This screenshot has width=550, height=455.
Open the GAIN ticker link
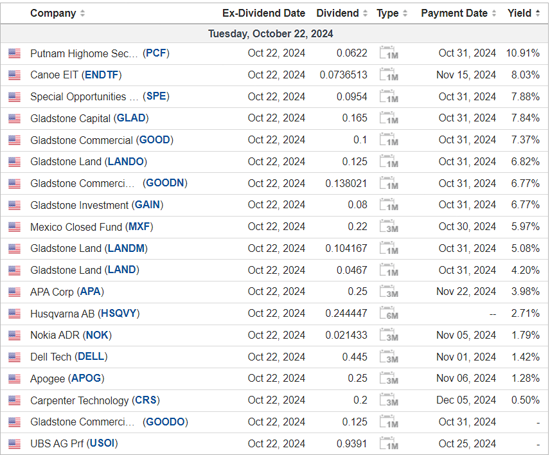click(x=147, y=205)
